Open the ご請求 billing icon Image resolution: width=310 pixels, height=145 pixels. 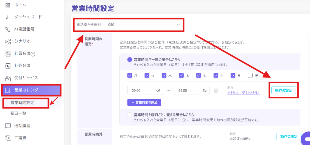(8, 138)
